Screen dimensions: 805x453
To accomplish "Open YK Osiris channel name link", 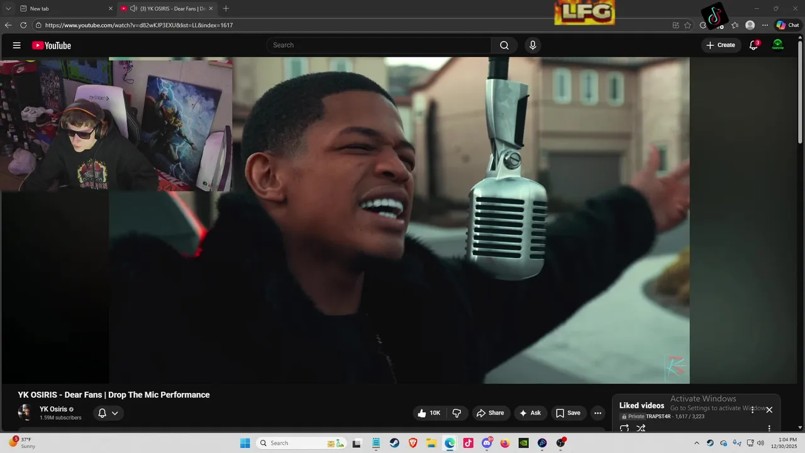I will point(53,409).
